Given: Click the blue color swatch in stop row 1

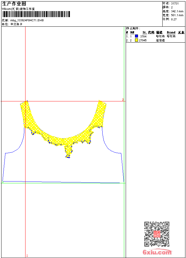Looking at the screenshot, I should [x=136, y=36].
